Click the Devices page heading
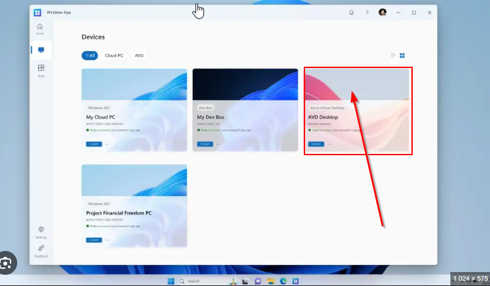 tap(93, 37)
